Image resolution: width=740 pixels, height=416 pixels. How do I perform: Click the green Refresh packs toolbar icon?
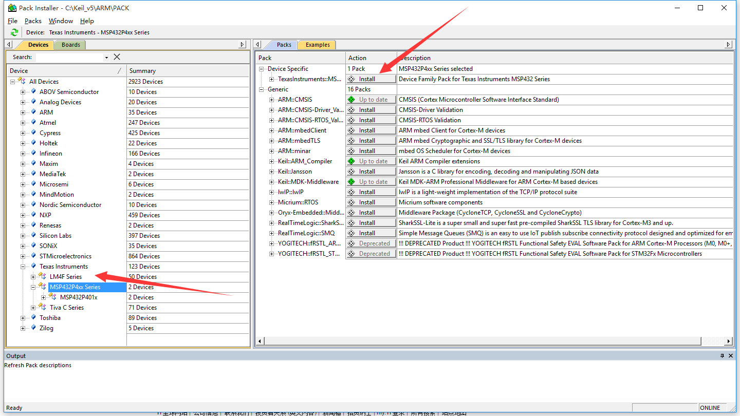click(14, 32)
